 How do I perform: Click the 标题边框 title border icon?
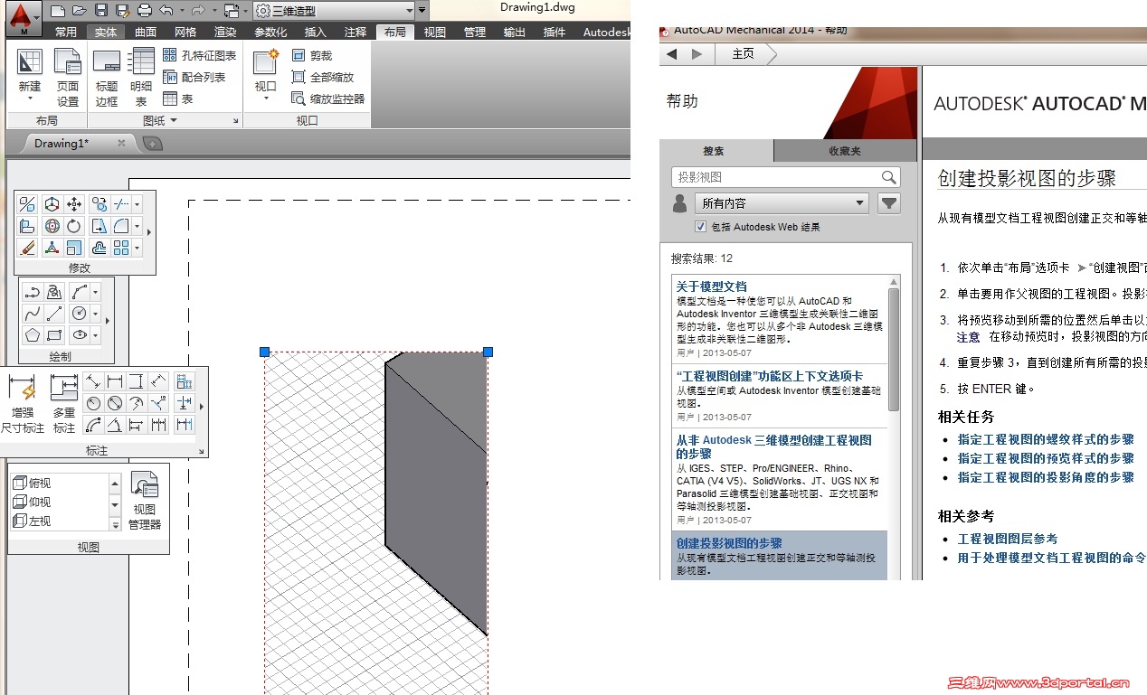[x=107, y=61]
